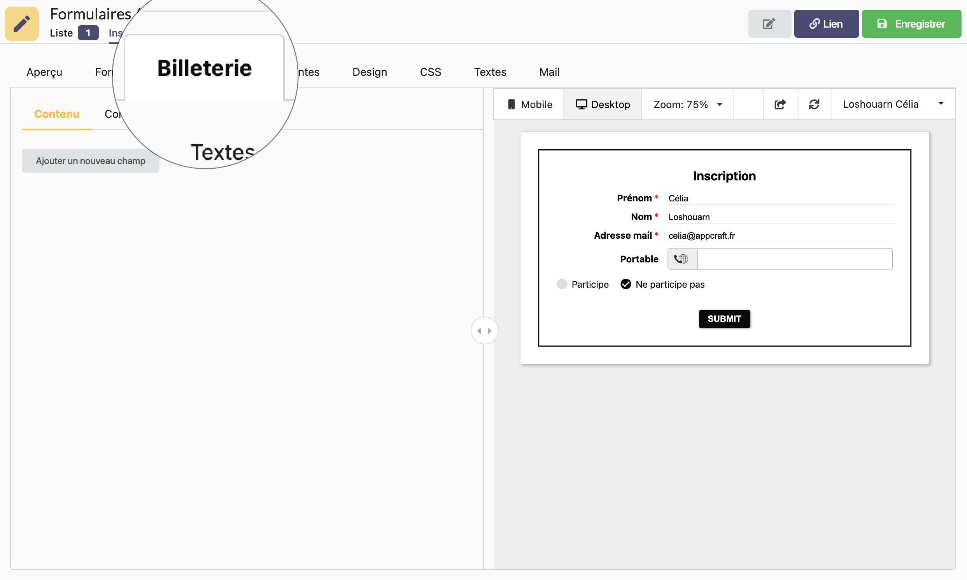
Task: Click the phone globe icon in Portable field
Action: [681, 259]
